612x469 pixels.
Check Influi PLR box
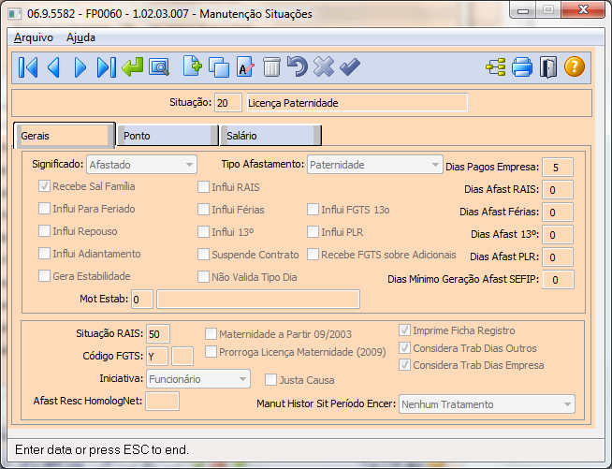[x=313, y=232]
